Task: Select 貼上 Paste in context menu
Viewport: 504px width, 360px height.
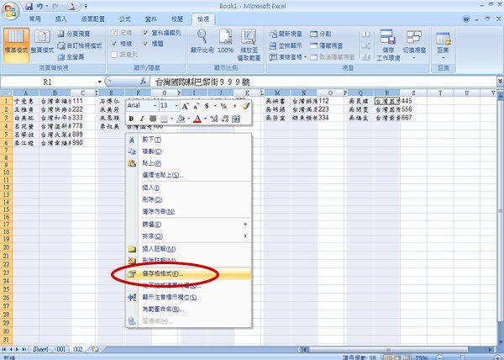Action: (x=188, y=163)
